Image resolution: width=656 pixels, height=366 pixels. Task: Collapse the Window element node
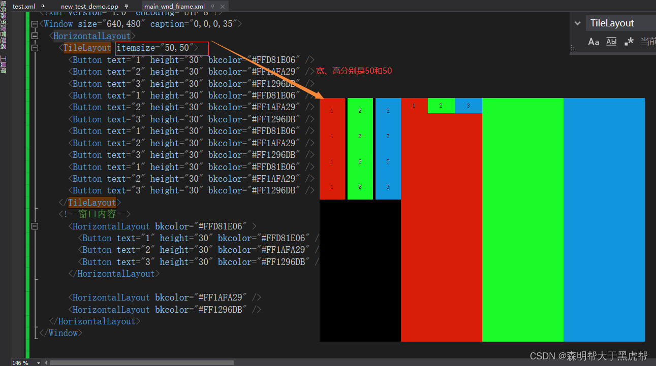35,24
